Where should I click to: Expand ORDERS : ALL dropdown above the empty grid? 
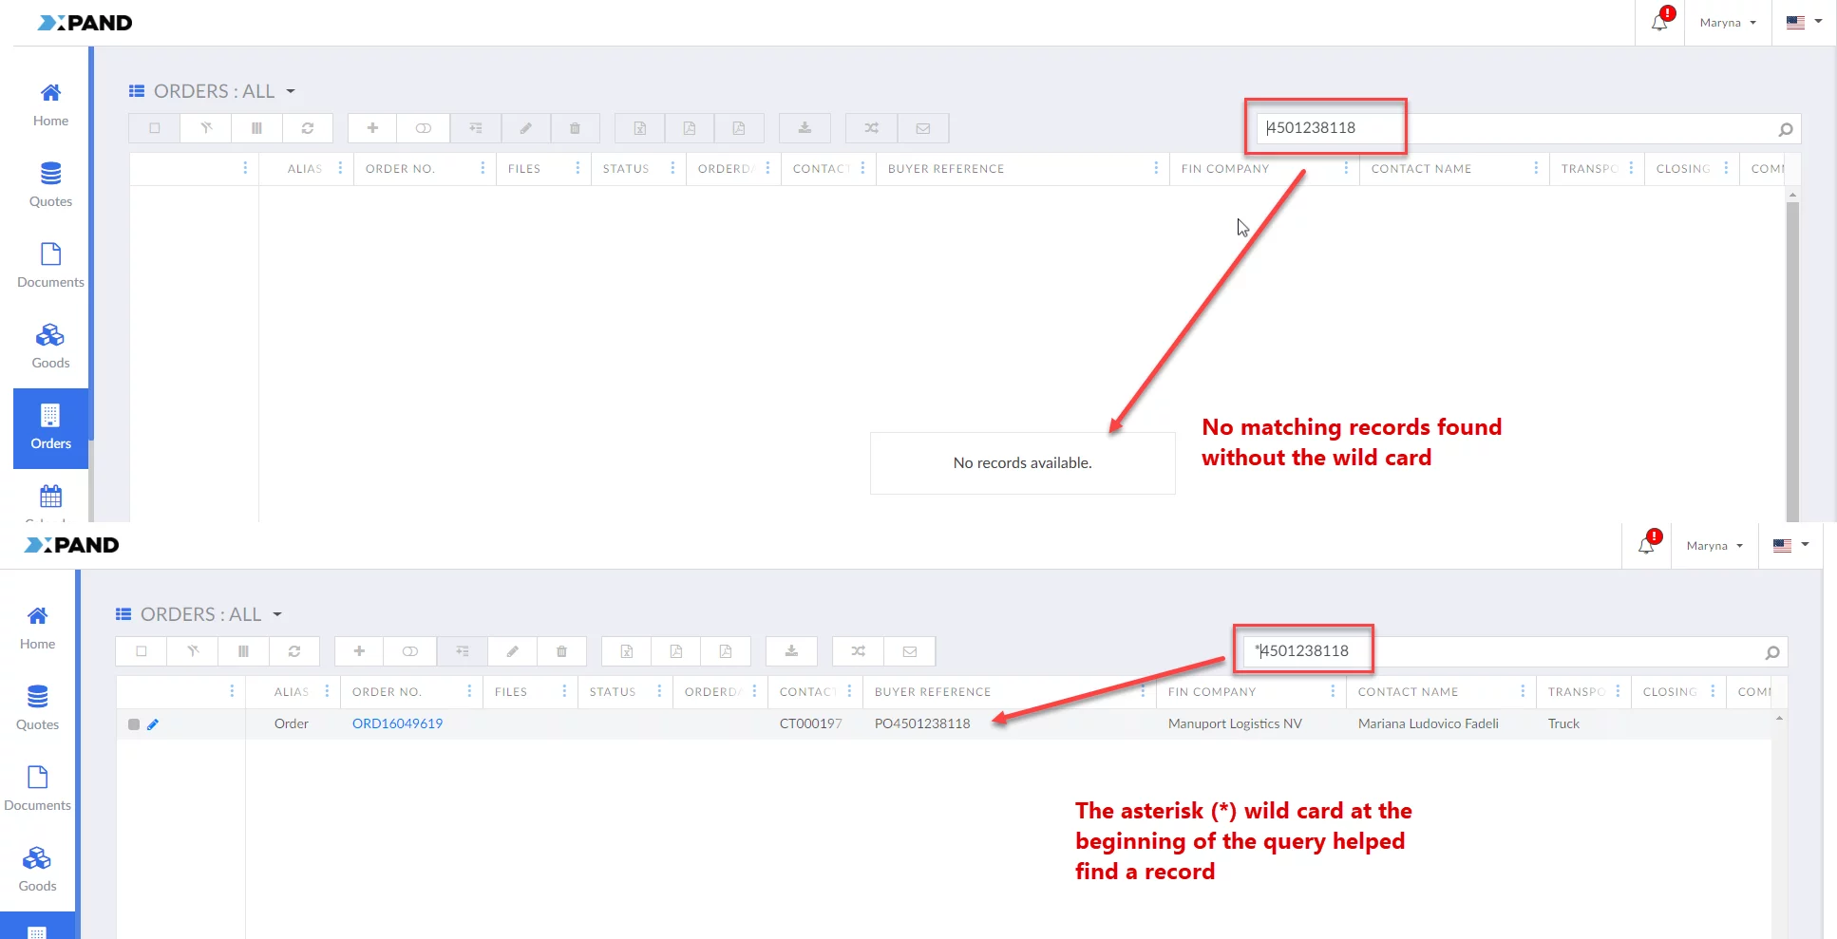[x=291, y=92]
